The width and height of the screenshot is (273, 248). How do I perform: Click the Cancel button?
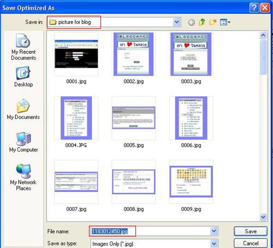pos(251,243)
